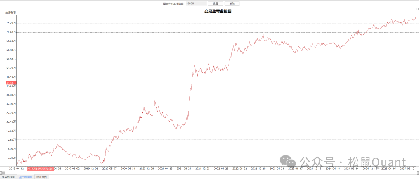Viewport: 419px width, 179px height.
Task: Click the 2021-08-24 date on the timeline
Action: [184, 169]
